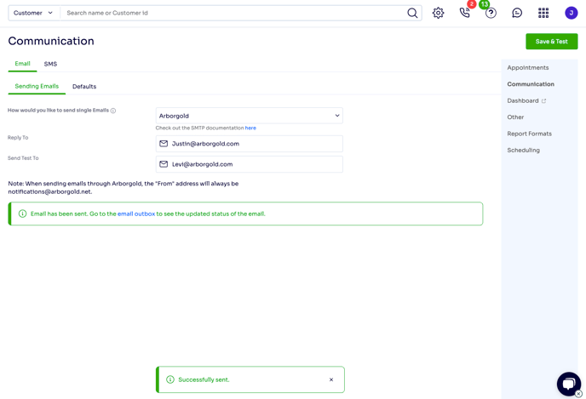Open the apps grid icon
Image resolution: width=586 pixels, height=399 pixels.
(x=543, y=13)
